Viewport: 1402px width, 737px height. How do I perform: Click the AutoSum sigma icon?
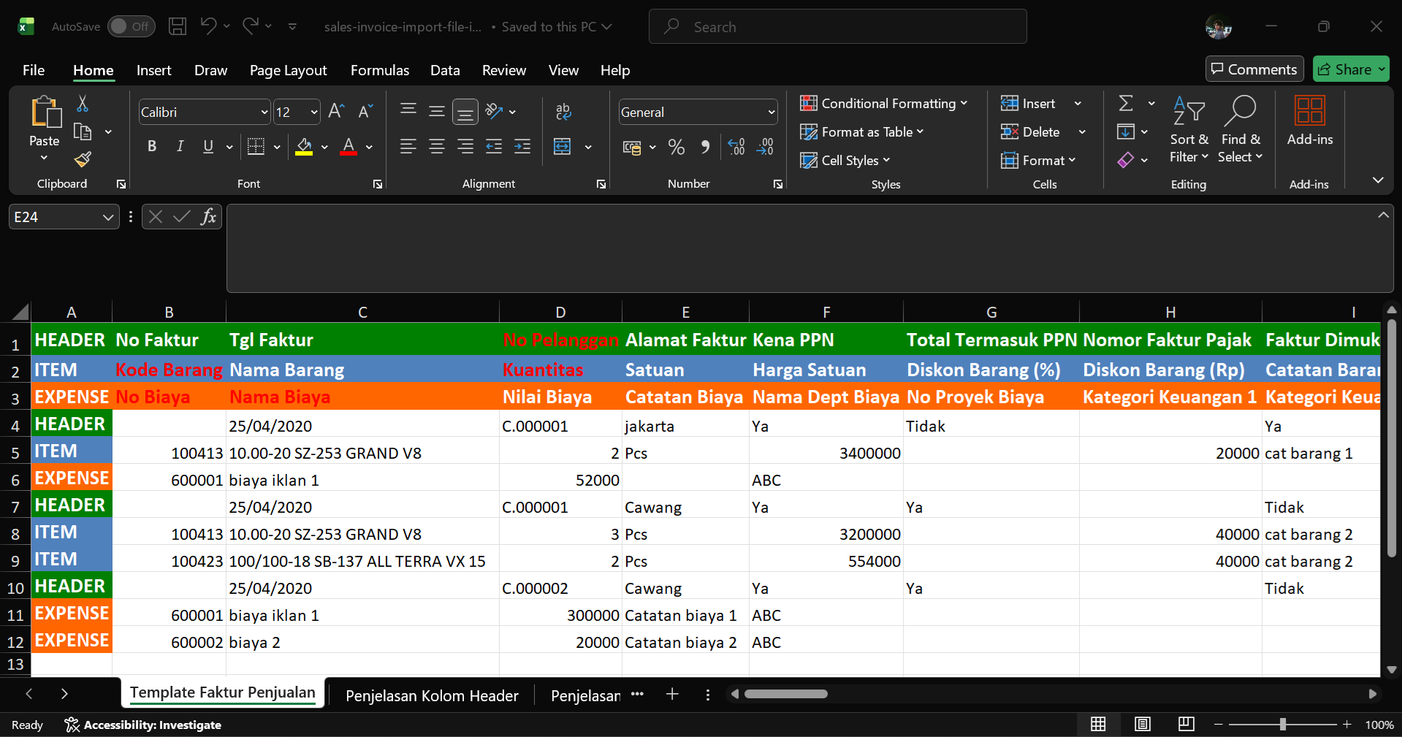[x=1126, y=104]
